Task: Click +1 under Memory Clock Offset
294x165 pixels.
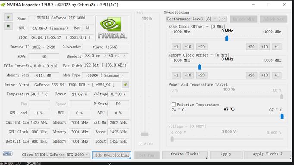Action: (277, 75)
